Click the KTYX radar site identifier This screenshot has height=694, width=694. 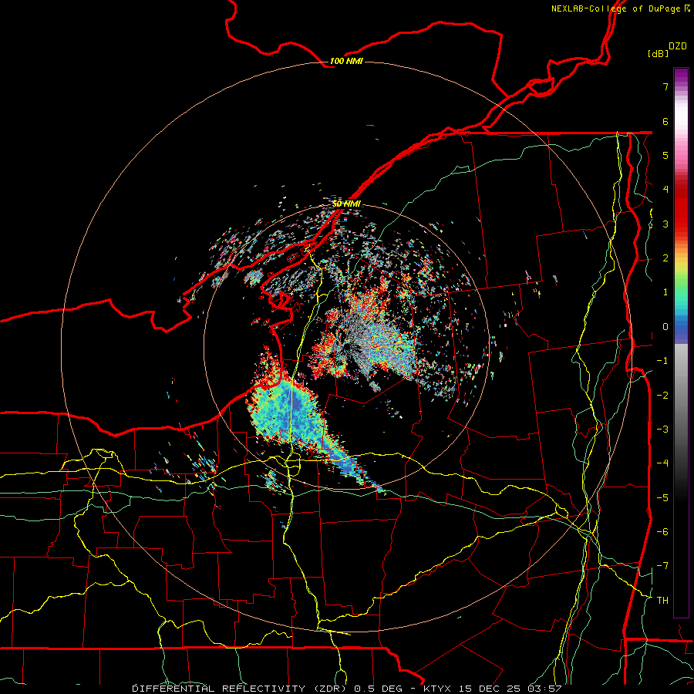[437, 689]
